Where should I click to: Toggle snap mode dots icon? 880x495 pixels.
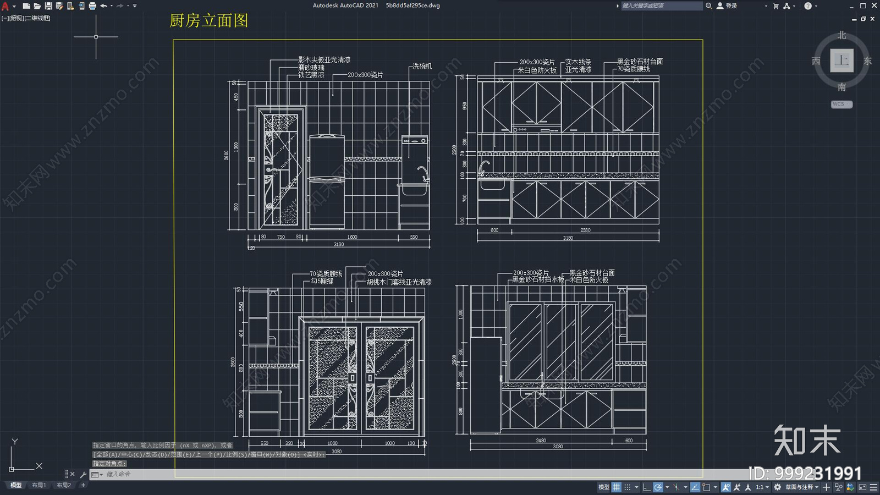coord(628,487)
